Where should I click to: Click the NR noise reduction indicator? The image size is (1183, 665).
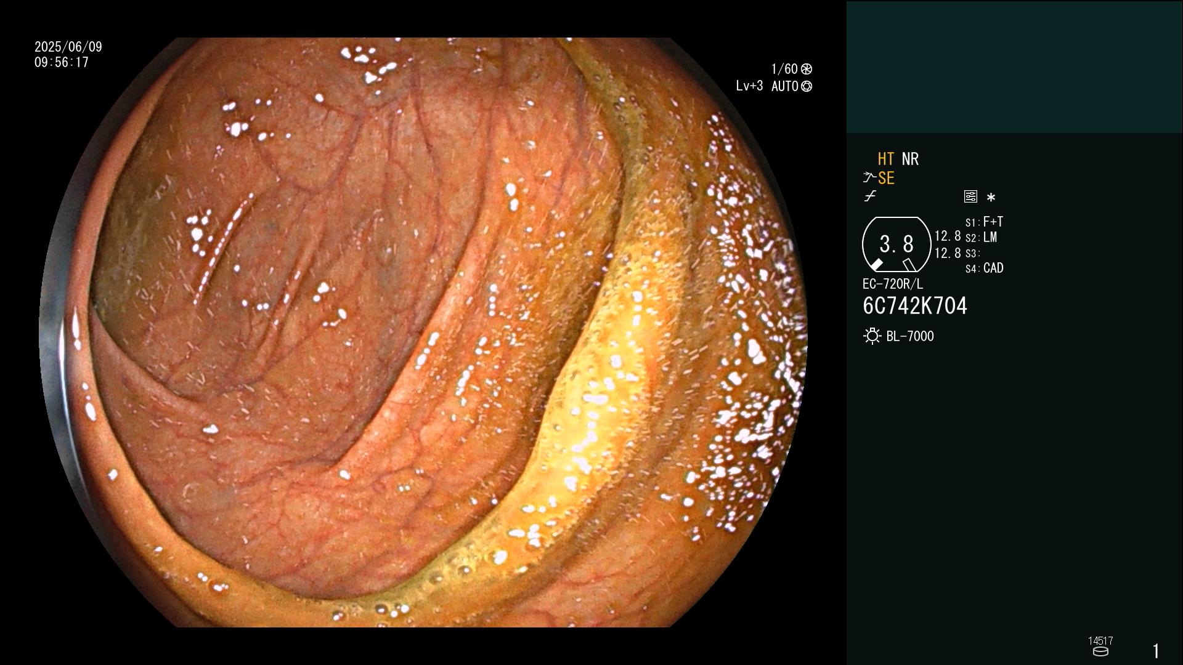coord(910,159)
